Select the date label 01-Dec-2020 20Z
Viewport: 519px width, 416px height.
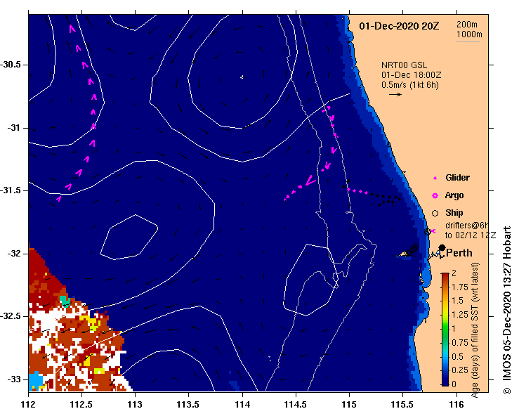[399, 26]
